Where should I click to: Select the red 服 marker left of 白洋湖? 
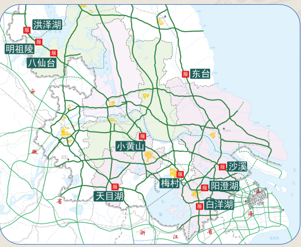[199, 206]
